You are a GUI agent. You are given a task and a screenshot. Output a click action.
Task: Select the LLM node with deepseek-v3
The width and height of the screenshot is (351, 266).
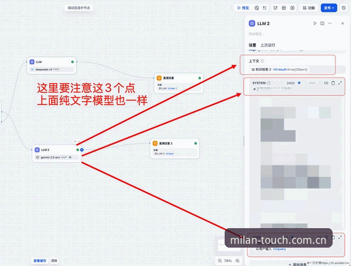[x=51, y=65]
